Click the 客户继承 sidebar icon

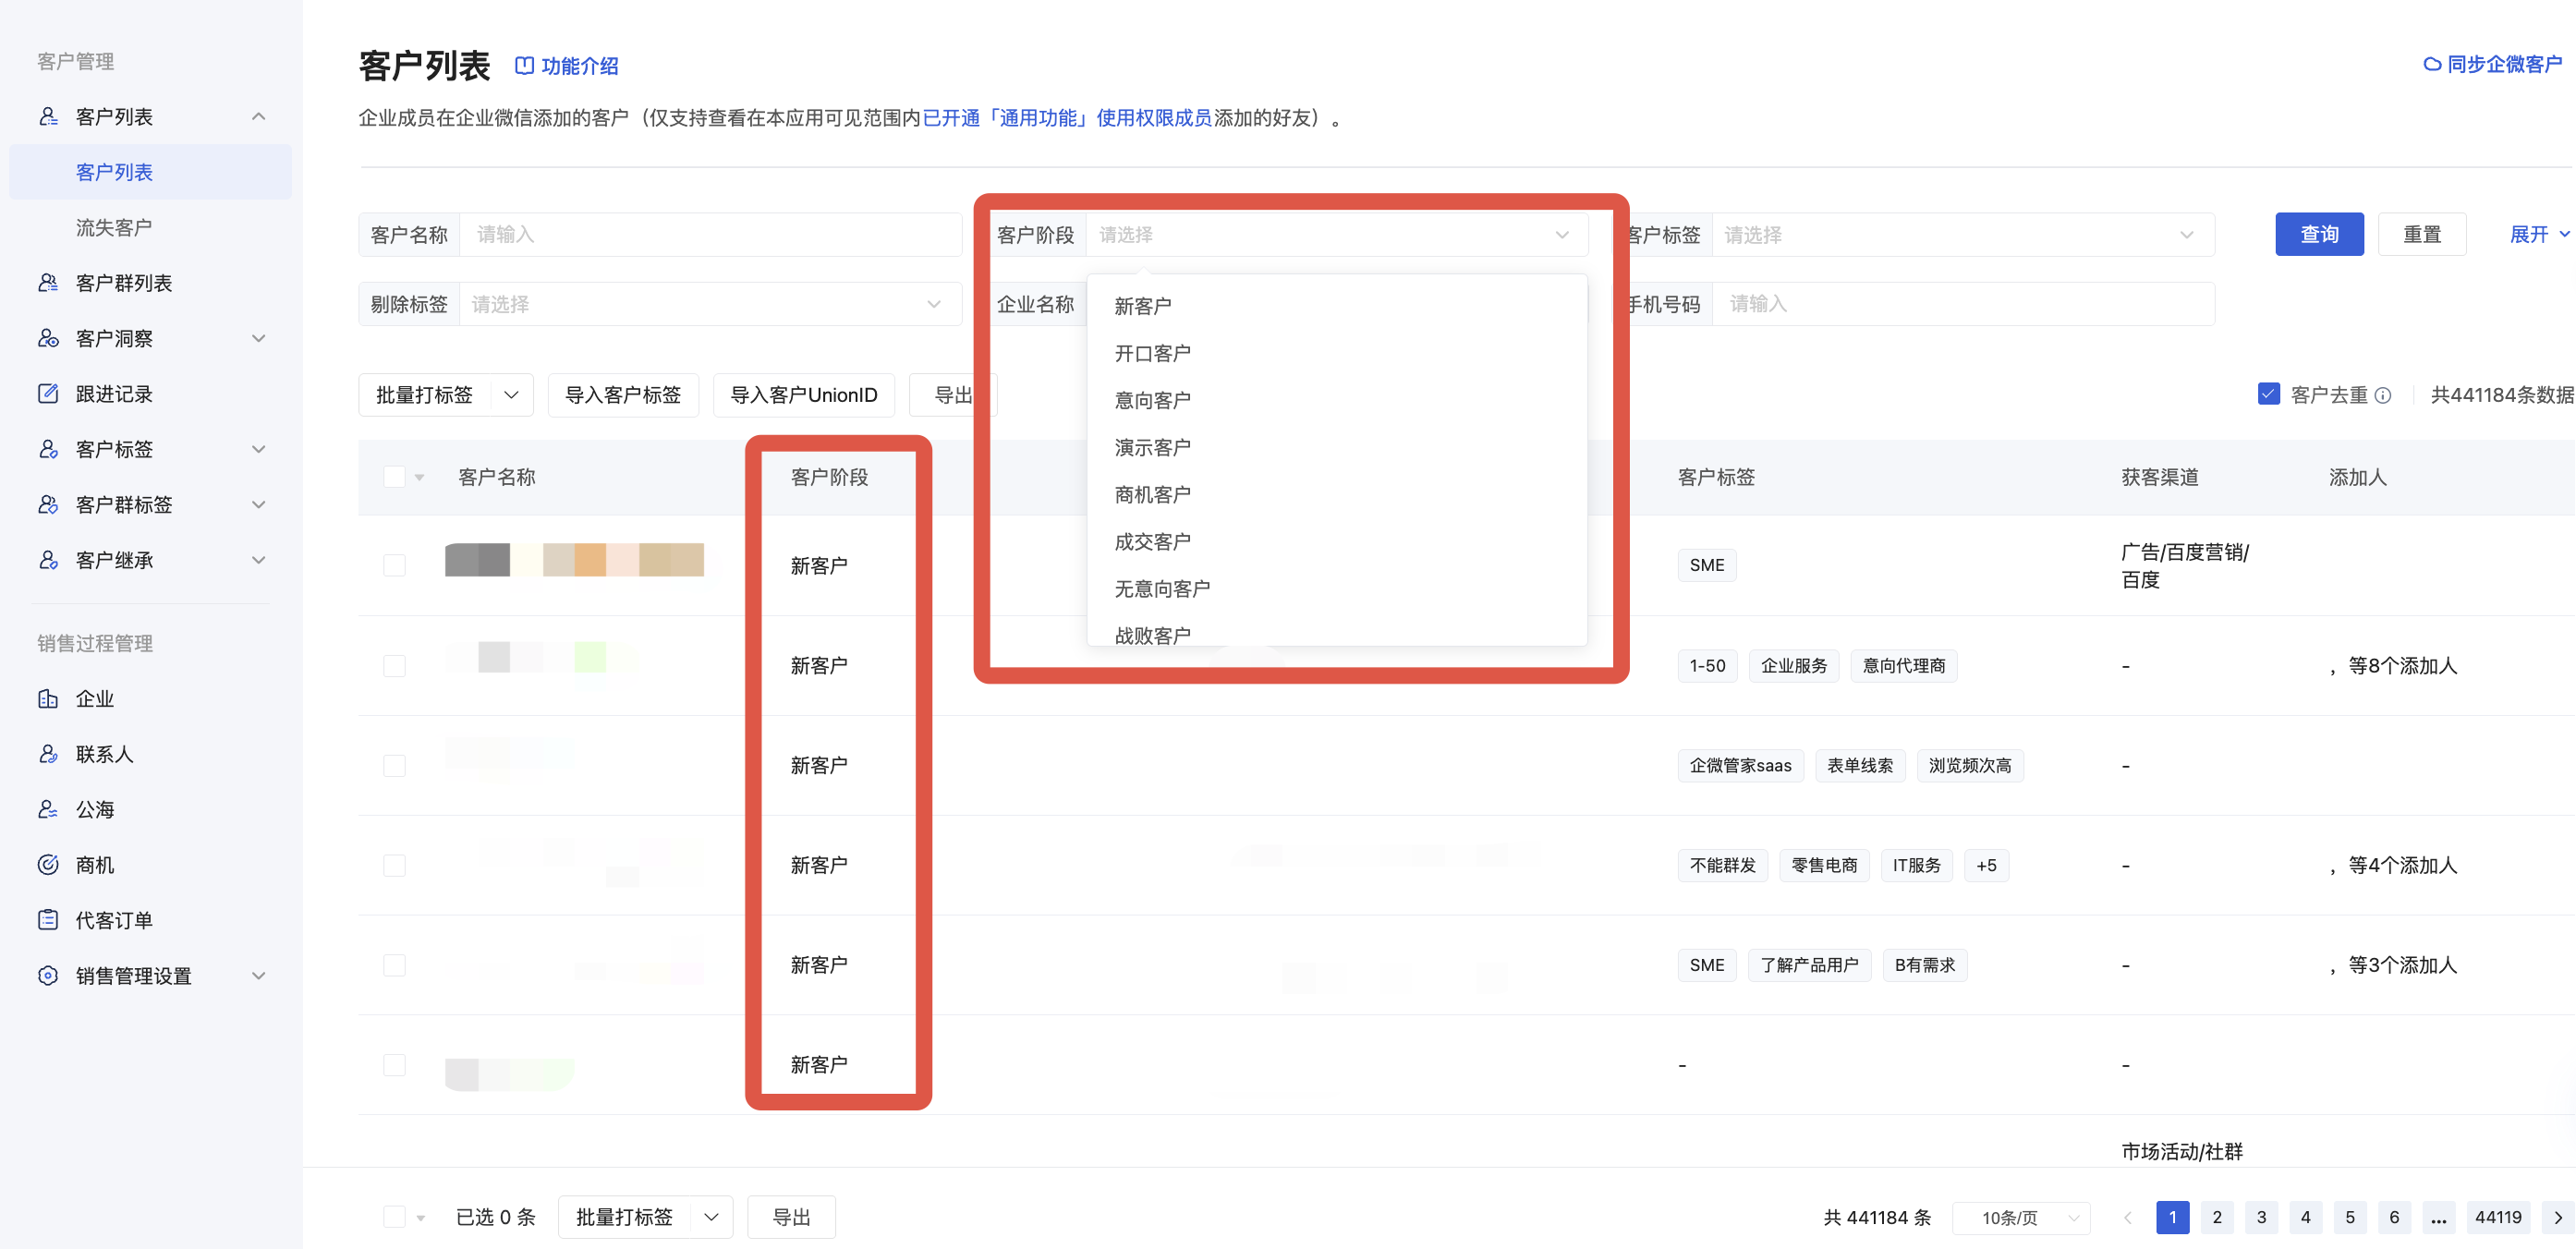click(x=48, y=560)
